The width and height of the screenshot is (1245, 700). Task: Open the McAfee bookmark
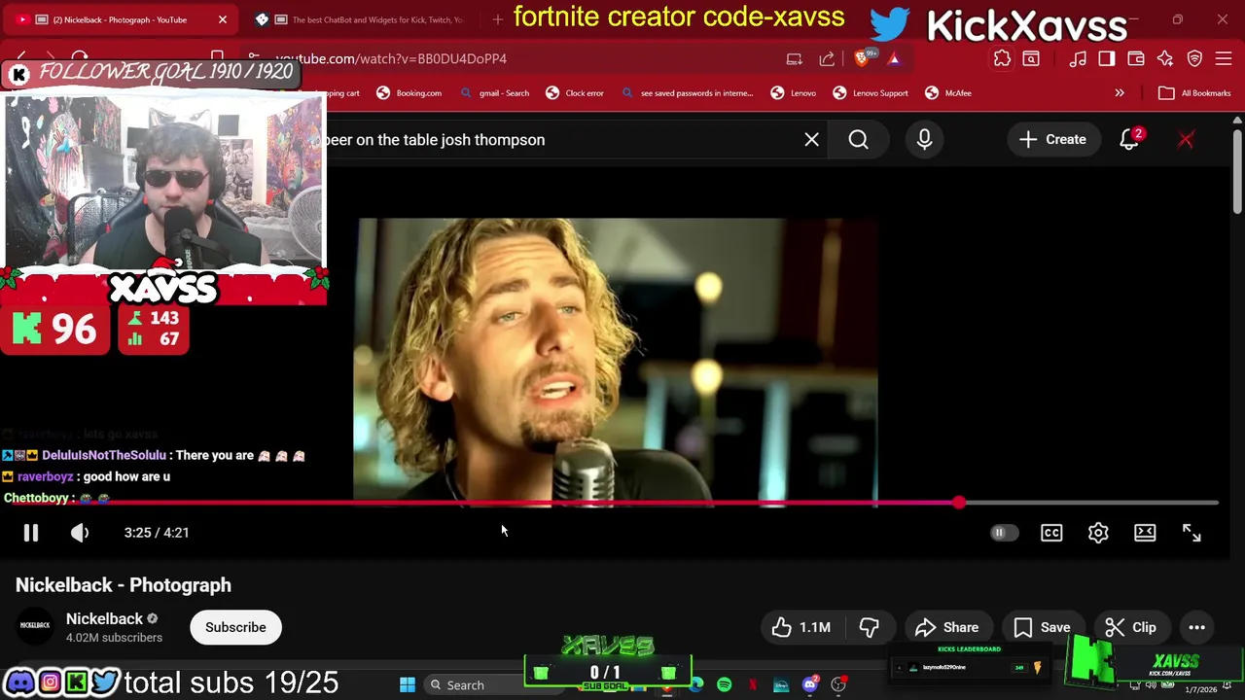tap(948, 93)
